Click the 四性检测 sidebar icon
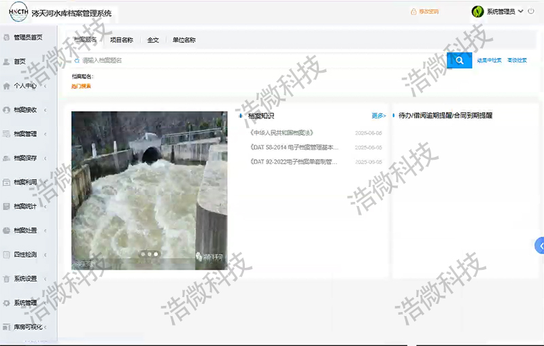This screenshot has height=346, width=544. point(6,254)
